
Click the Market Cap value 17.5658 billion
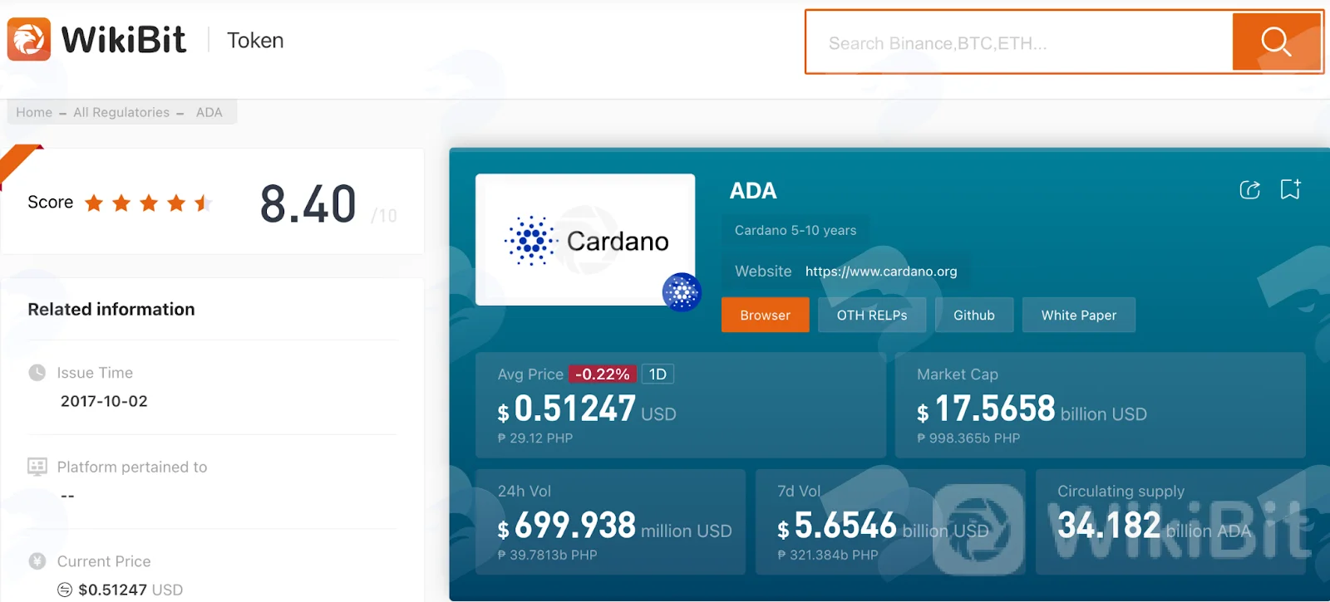[x=1032, y=409]
